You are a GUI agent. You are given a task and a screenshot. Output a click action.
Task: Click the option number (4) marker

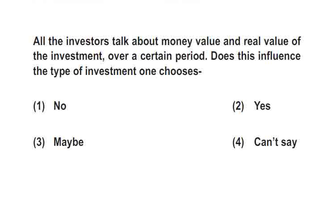tap(238, 142)
